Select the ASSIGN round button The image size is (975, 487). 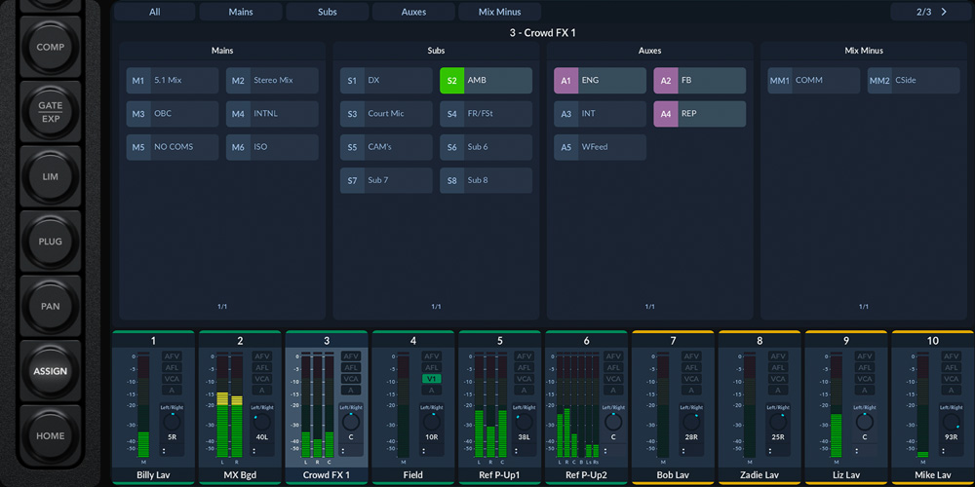pos(51,371)
